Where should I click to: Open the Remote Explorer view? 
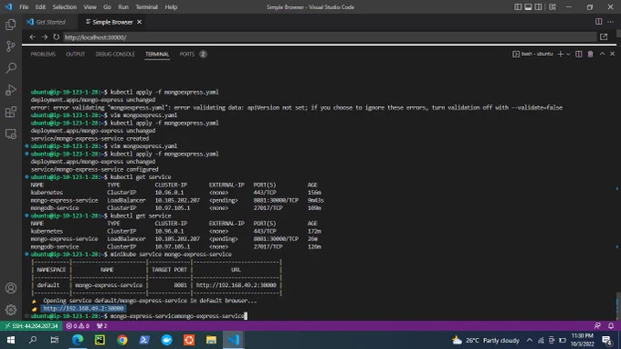tap(11, 134)
